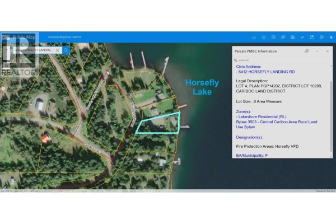The width and height of the screenshot is (336, 224).
Task: Open Bylaw 3503 Central Cariboo link
Action: (x=277, y=124)
